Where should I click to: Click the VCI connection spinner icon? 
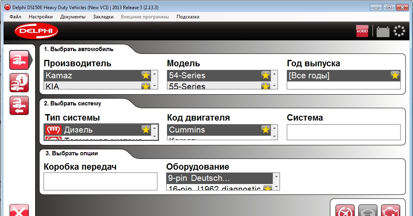pos(399,31)
